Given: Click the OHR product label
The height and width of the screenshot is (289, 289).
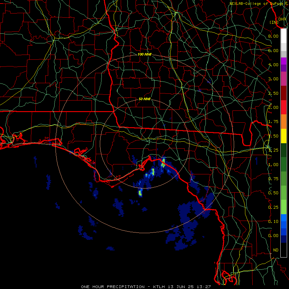Looking at the screenshot, I should [x=282, y=19].
